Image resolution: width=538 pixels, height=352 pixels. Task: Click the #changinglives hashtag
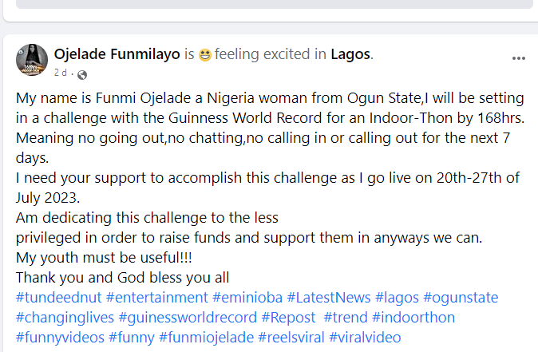point(64,318)
